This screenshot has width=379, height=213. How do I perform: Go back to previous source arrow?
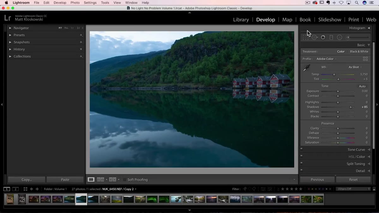(32, 189)
